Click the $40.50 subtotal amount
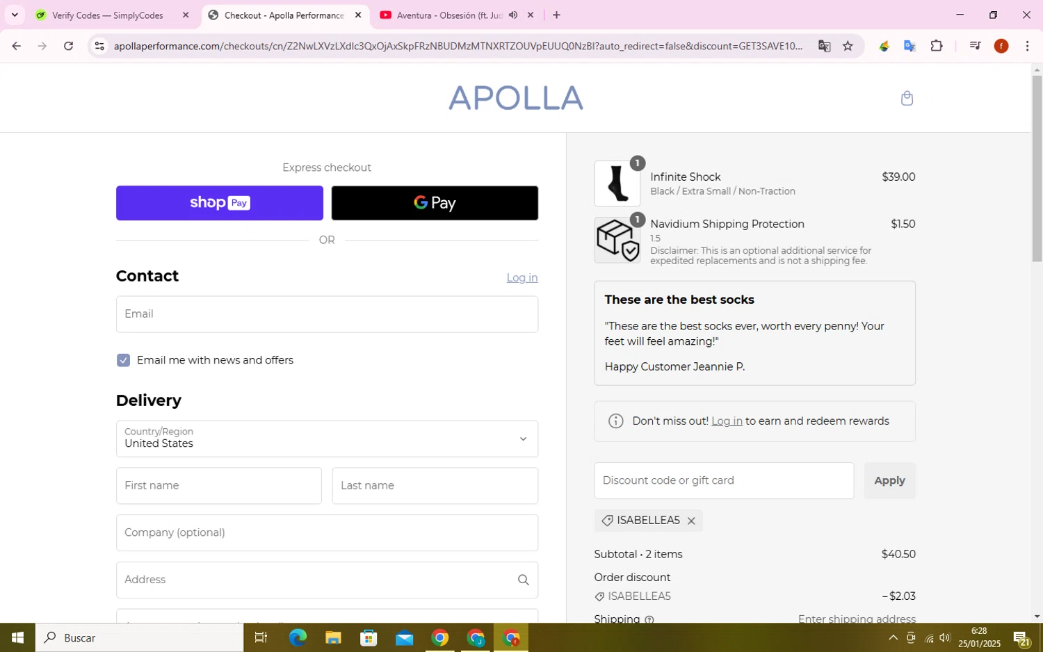Viewport: 1043px width, 652px height. (898, 555)
